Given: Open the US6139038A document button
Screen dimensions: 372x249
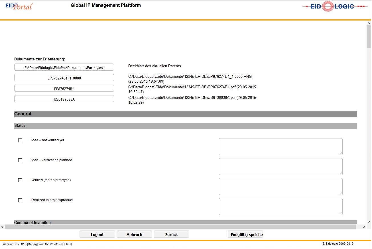Looking at the screenshot, I should (x=64, y=99).
